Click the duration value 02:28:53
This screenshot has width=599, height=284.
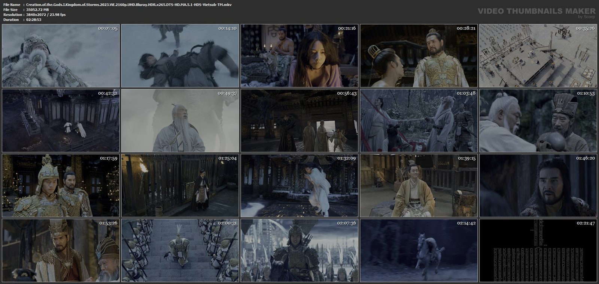pyautogui.click(x=34, y=19)
